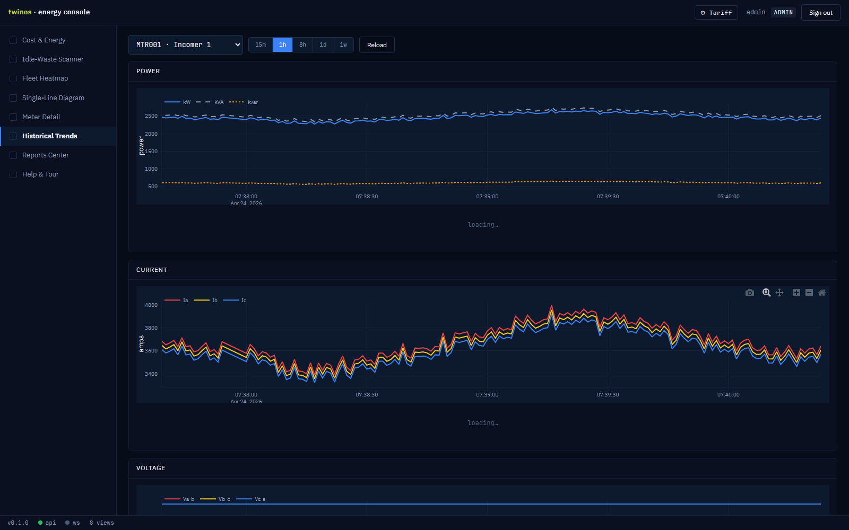Open Tariff settings
The image size is (849, 530).
tap(716, 13)
